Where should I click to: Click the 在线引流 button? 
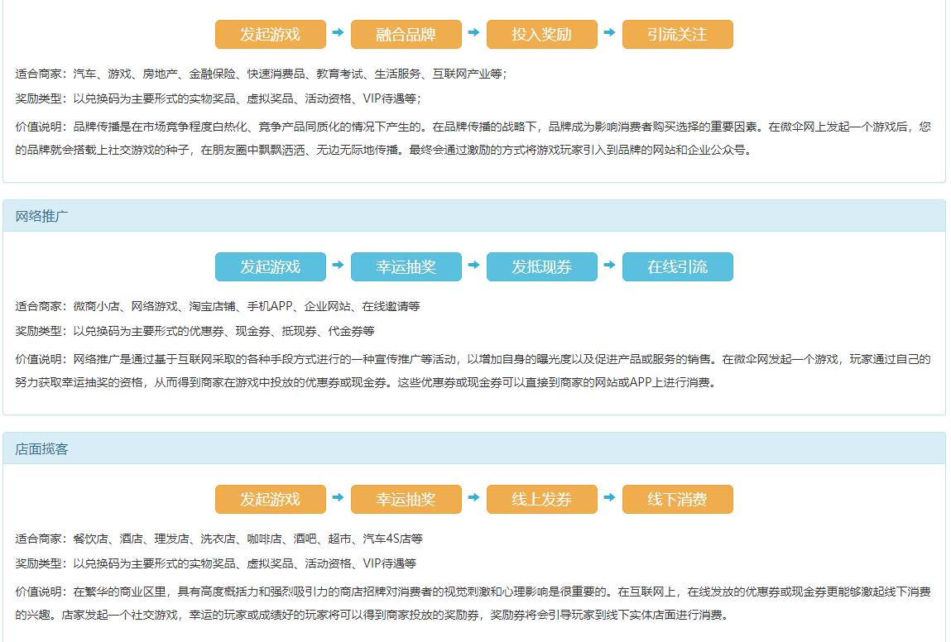pos(678,266)
